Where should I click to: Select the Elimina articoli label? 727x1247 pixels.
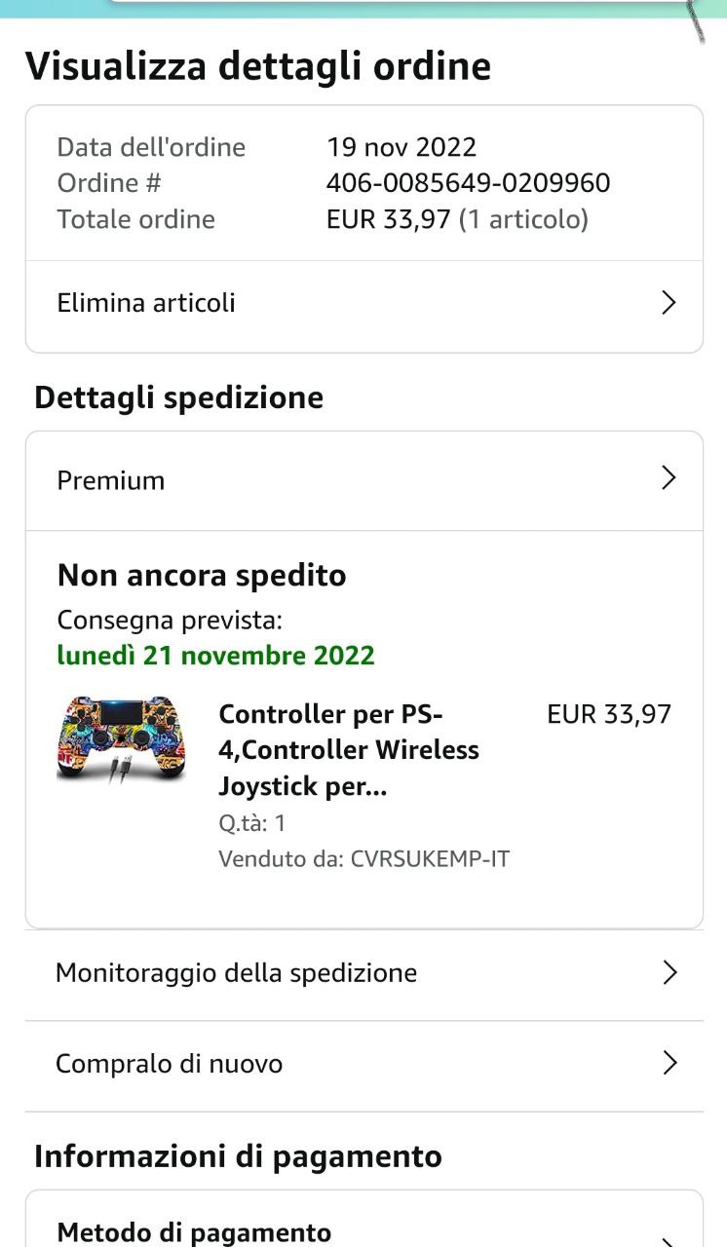(x=146, y=303)
